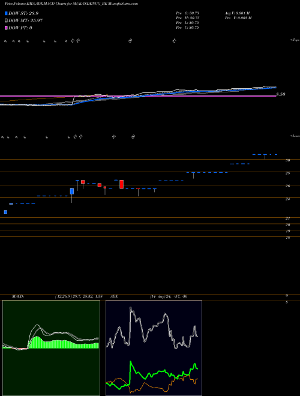Click the 'Pre V: 0.003 M' value
Image resolution: width=300 pixels, height=396 pixels.
coord(238,18)
